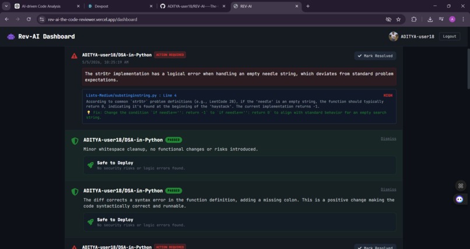The width and height of the screenshot is (470, 249).
Task: Close the AI-driven Code Analysis tab
Action: click(78, 6)
